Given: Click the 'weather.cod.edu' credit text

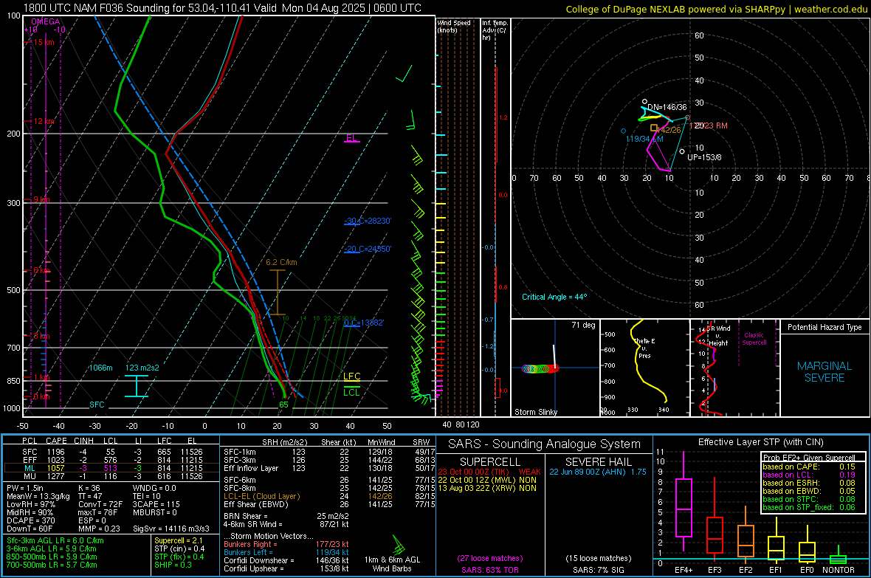Looking at the screenshot, I should click(x=830, y=9).
